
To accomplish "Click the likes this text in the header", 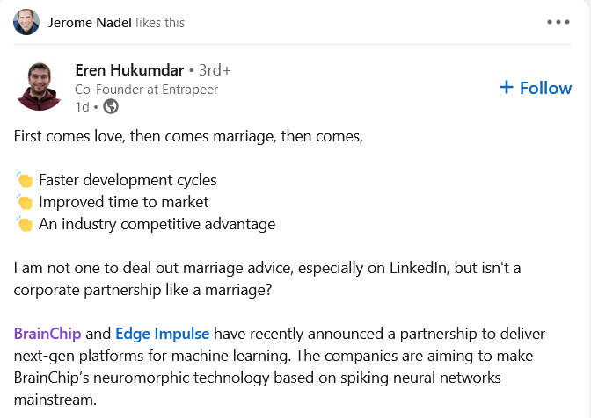I will 160,23.
